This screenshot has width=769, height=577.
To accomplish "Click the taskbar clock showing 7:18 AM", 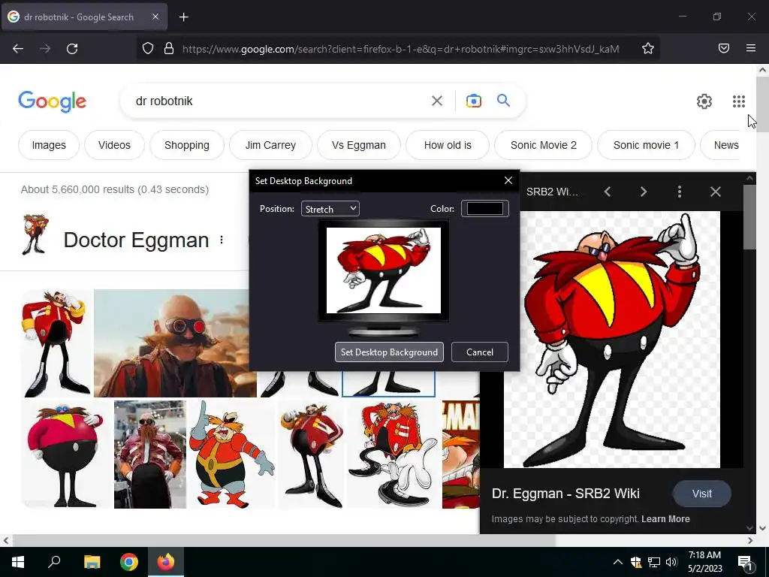I will (704, 562).
